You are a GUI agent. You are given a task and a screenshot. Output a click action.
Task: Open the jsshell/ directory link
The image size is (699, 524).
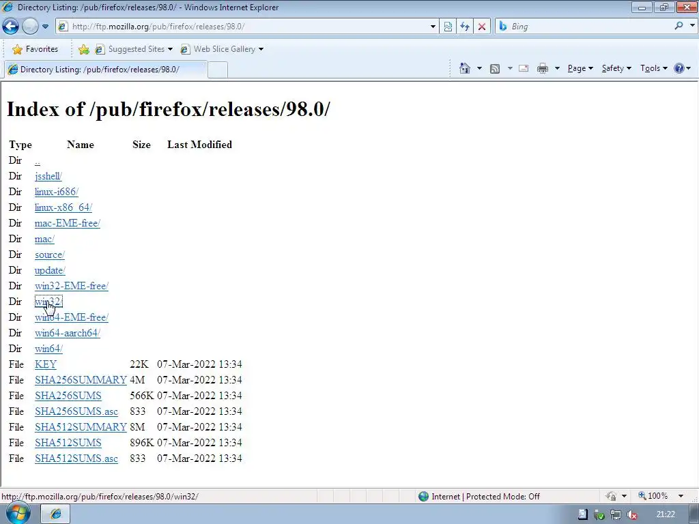click(x=48, y=177)
